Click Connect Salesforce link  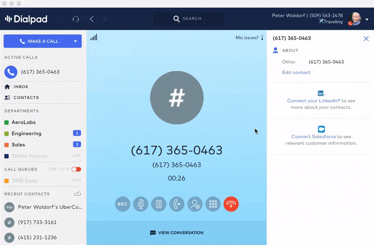pos(313,137)
